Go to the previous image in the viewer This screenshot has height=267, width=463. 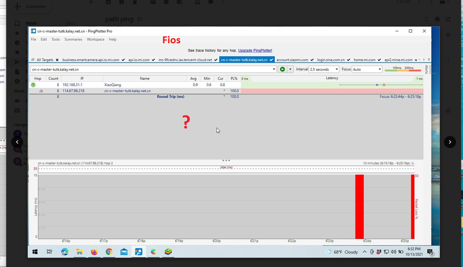click(x=17, y=142)
